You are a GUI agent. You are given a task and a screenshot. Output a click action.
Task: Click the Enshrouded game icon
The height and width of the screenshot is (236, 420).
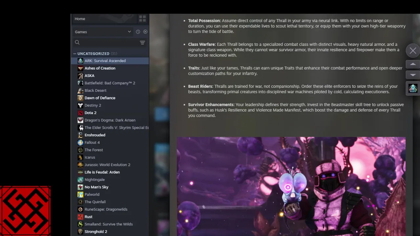pyautogui.click(x=80, y=135)
